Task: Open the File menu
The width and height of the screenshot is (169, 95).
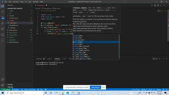Action: pos(6,2)
